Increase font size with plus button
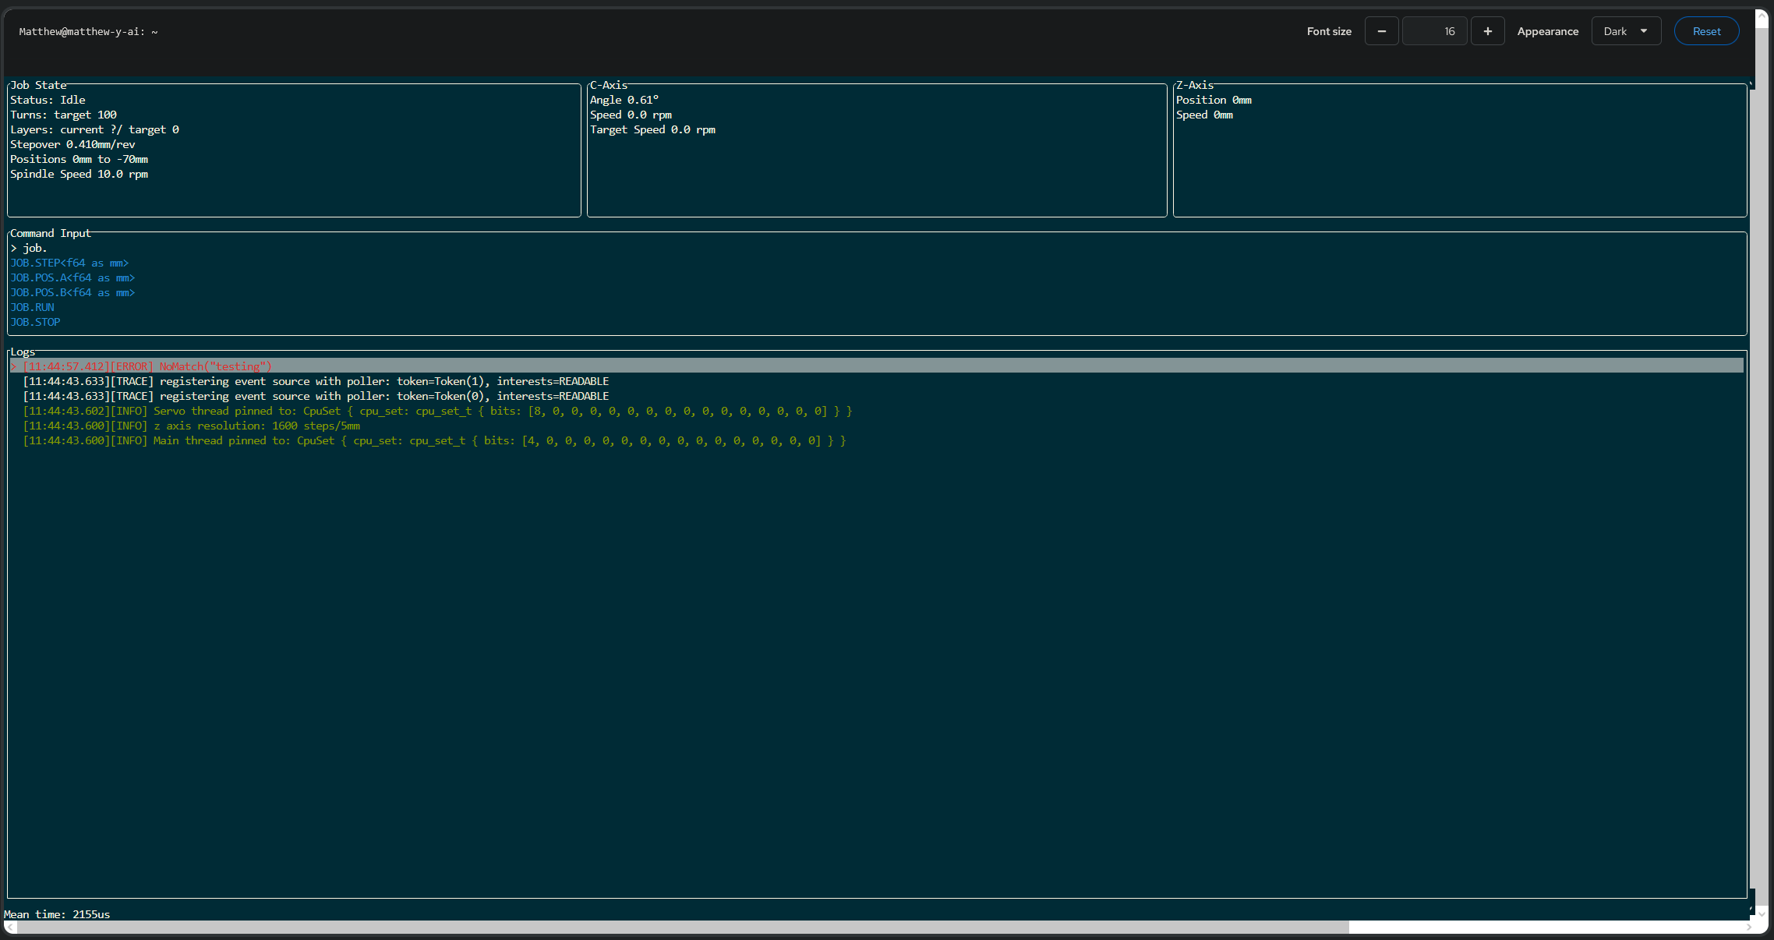 click(x=1487, y=31)
